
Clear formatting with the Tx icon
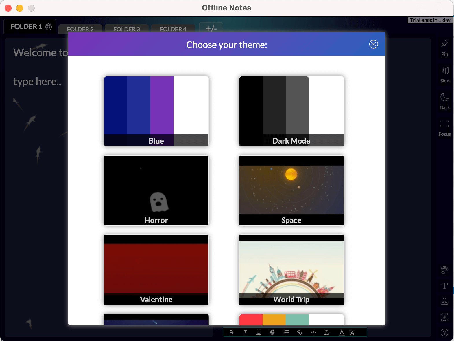(x=327, y=332)
